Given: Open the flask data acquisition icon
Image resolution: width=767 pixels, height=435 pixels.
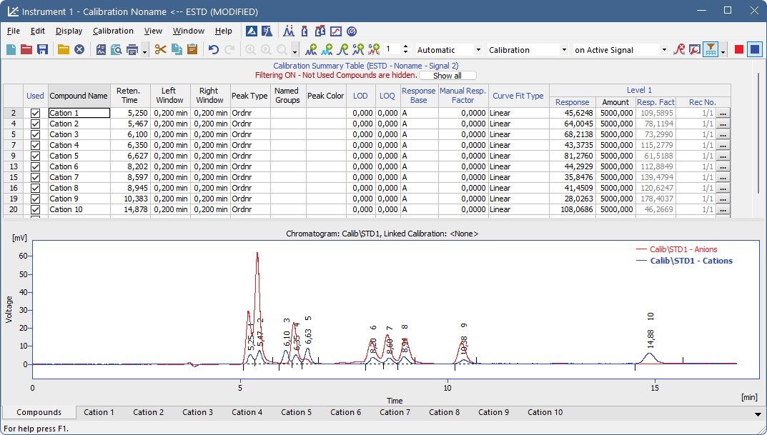Looking at the screenshot, I should pos(267,31).
